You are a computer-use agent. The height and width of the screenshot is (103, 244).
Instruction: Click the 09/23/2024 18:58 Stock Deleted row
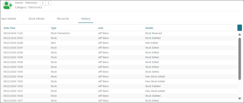119,96
